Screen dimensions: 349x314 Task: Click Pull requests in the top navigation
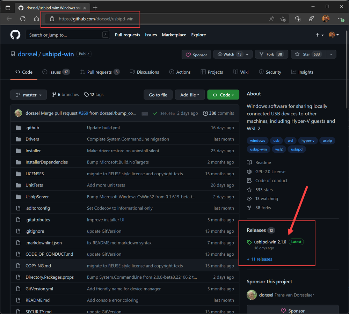pyautogui.click(x=128, y=35)
